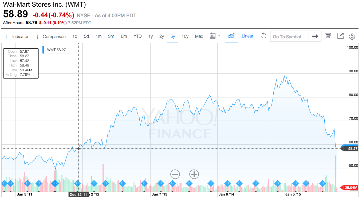
Task: Toggle the Linear scale option
Action: (247, 36)
